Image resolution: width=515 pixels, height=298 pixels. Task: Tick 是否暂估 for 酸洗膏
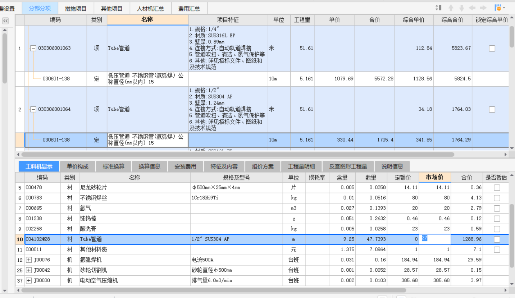click(x=497, y=229)
